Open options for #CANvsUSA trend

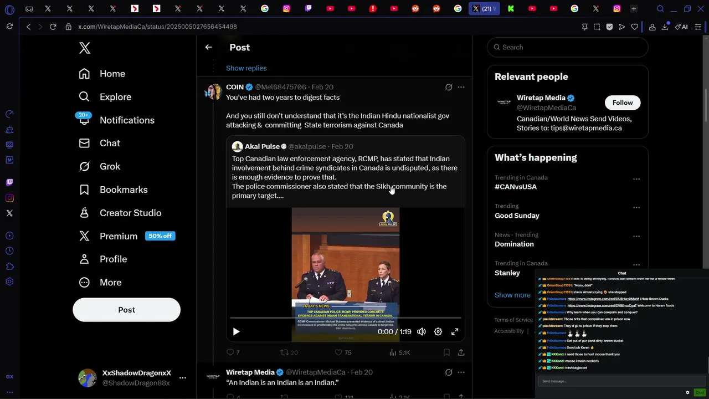tap(636, 179)
